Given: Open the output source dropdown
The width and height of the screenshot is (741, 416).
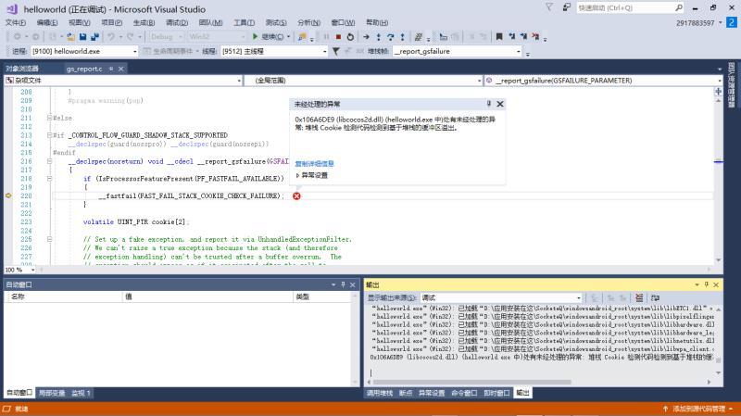Looking at the screenshot, I should pos(501,297).
